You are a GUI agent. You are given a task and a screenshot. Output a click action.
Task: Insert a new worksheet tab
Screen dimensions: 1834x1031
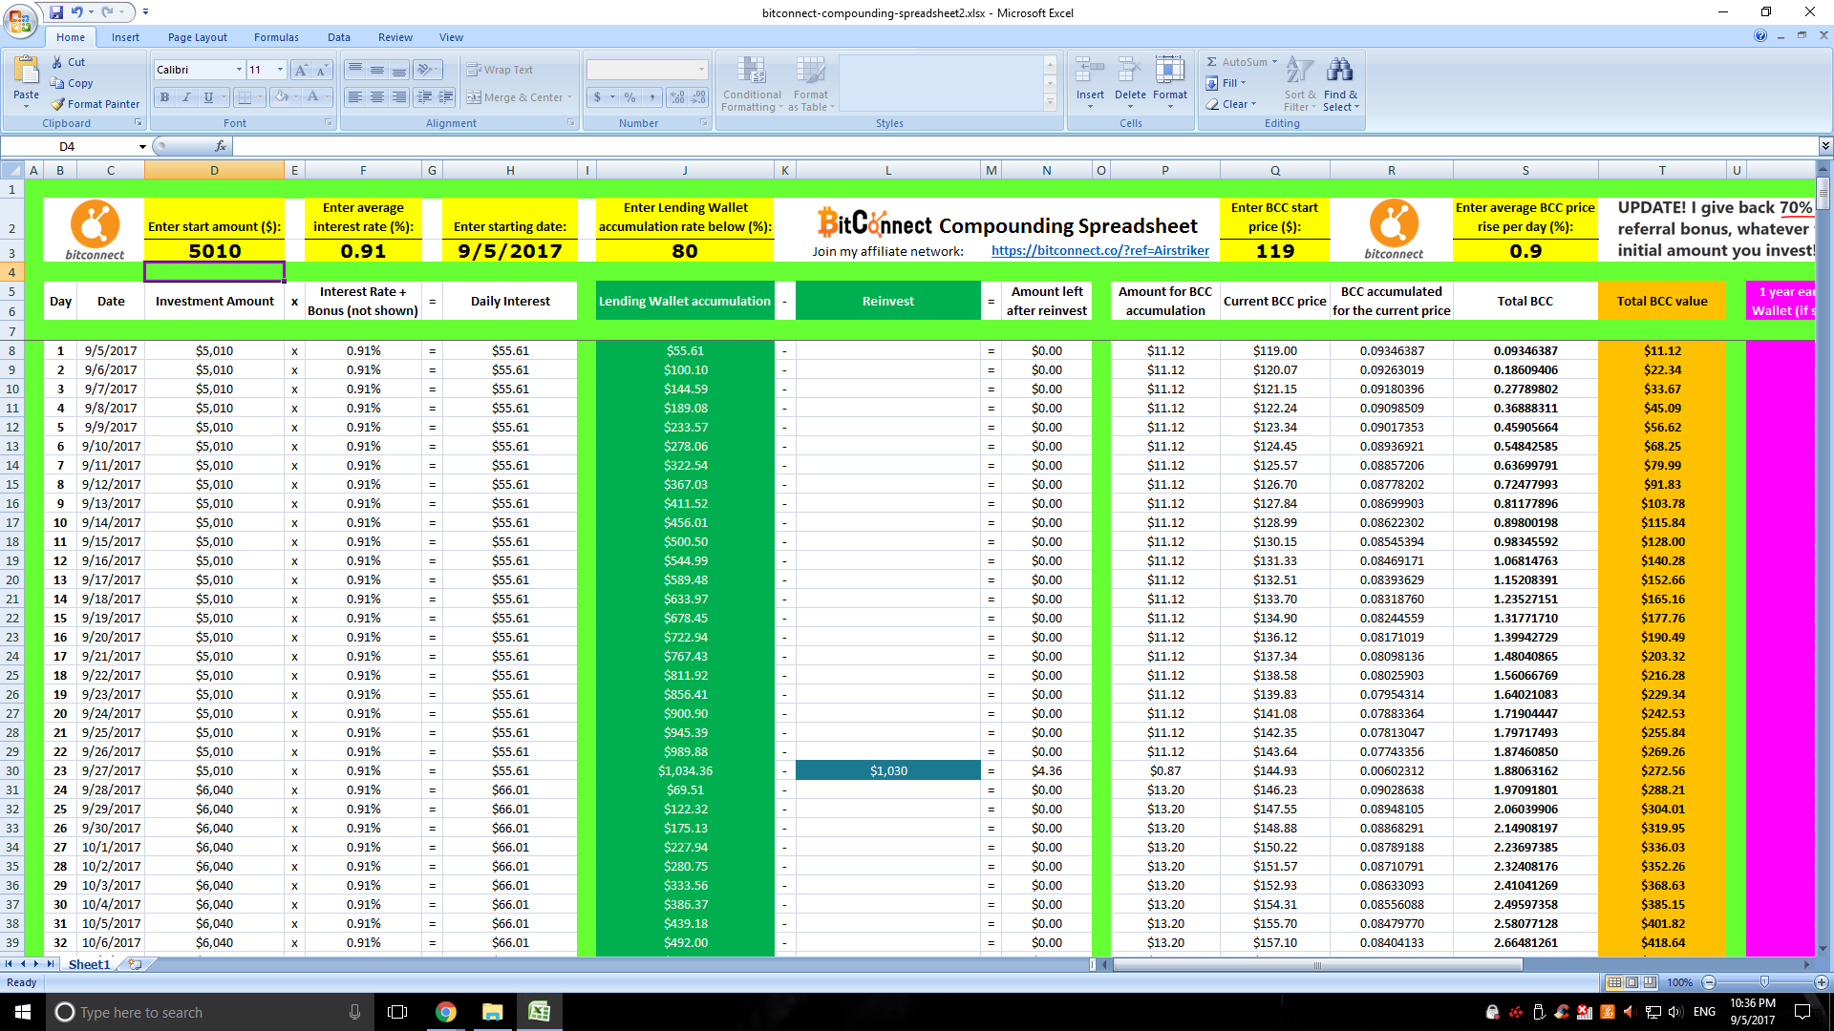click(x=135, y=964)
